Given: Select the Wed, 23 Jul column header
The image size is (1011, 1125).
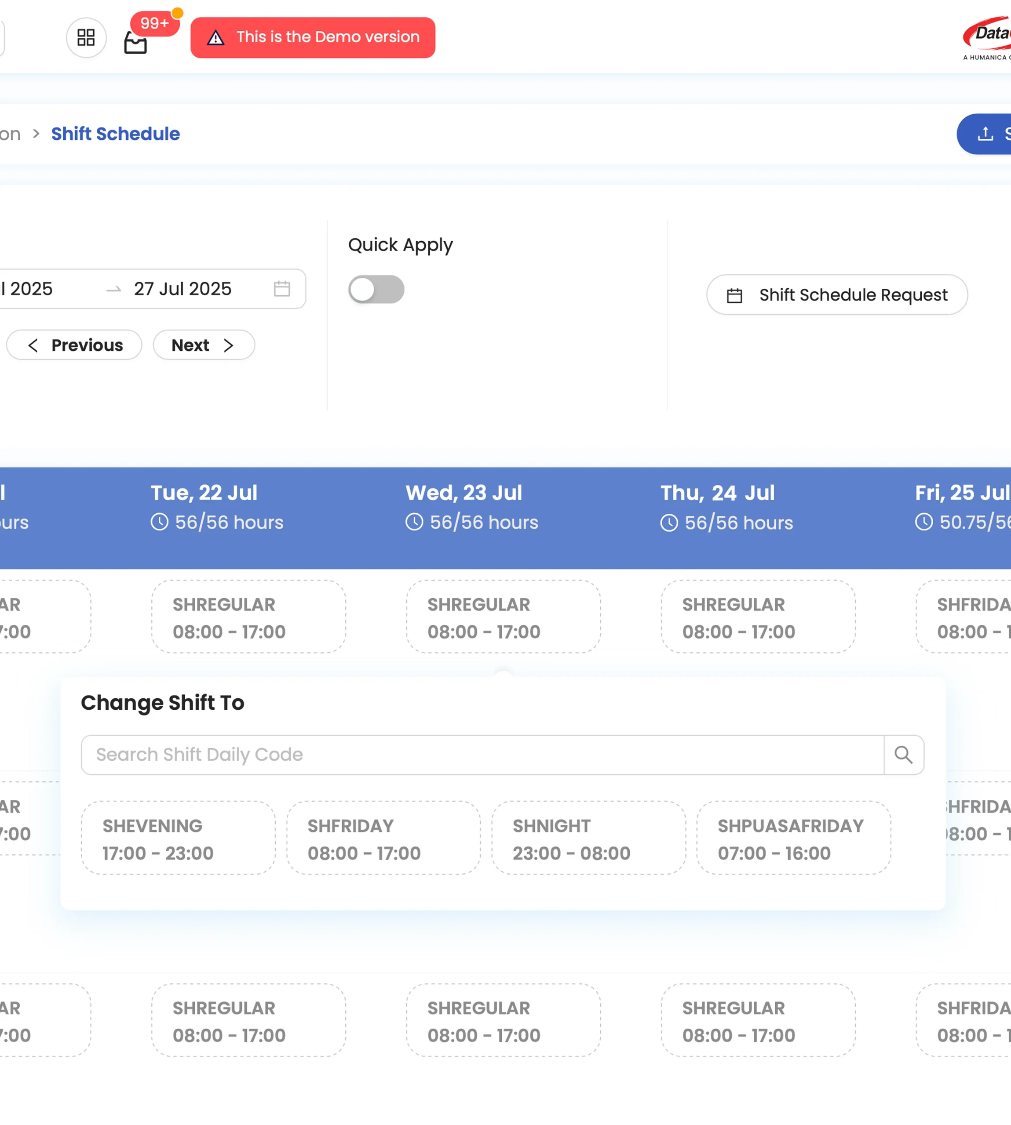Looking at the screenshot, I should (464, 492).
